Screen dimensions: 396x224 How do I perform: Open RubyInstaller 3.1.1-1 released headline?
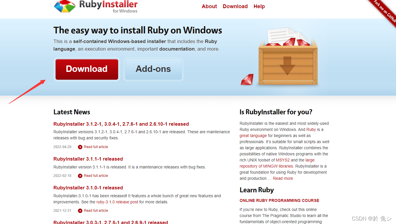(x=88, y=159)
